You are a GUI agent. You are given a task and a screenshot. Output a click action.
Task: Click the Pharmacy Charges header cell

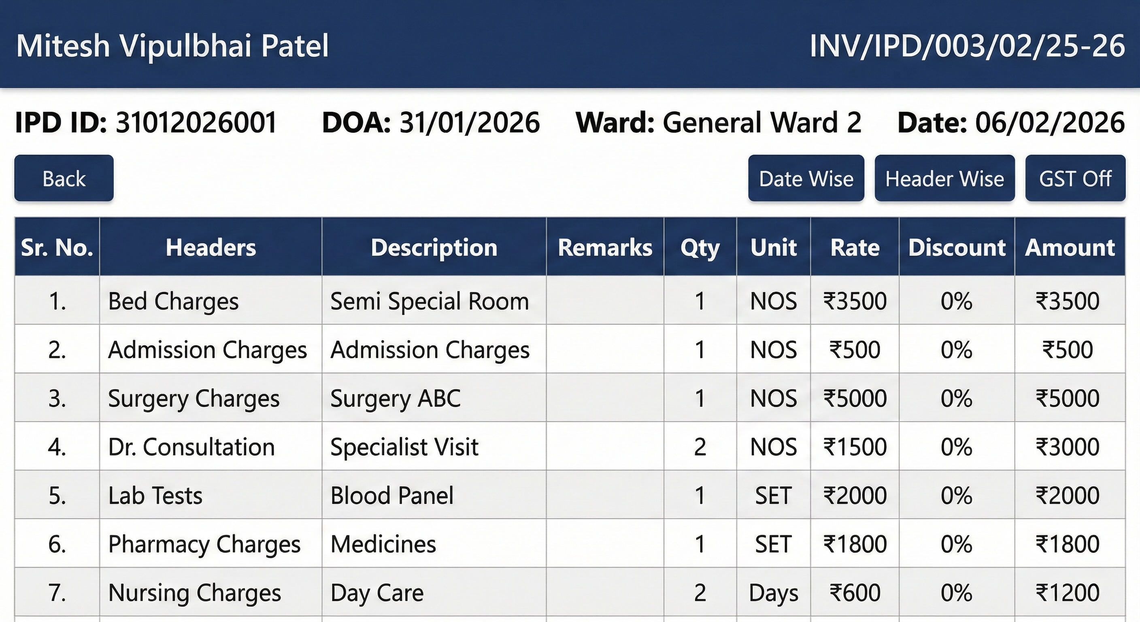tap(204, 544)
